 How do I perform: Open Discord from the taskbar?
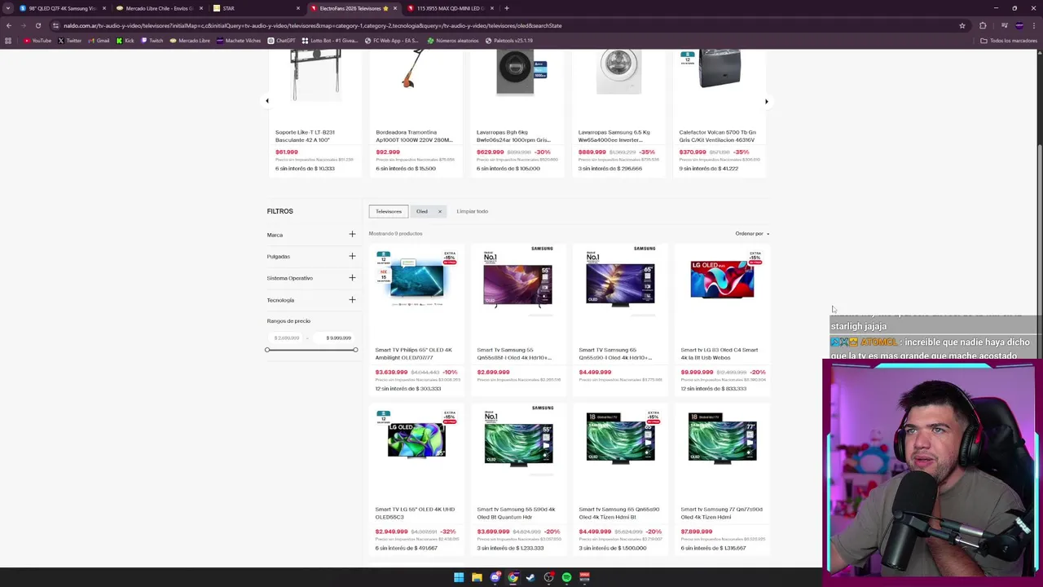[495, 577]
